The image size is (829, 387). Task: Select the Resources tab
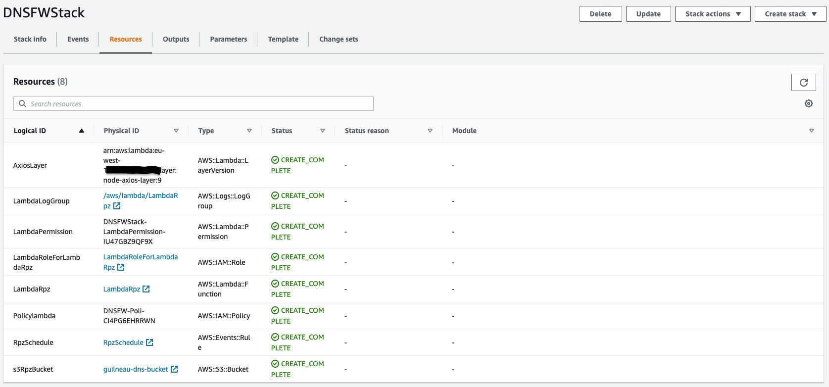tap(126, 39)
